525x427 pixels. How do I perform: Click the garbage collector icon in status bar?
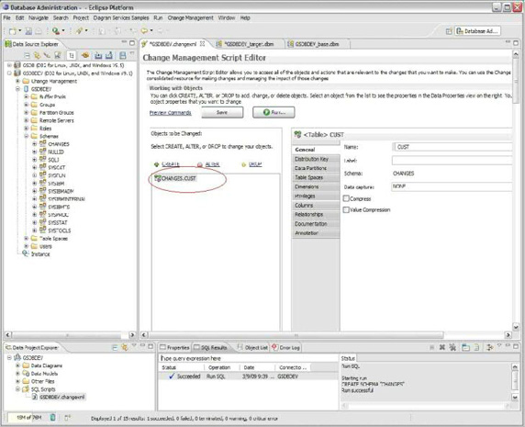[x=52, y=418]
